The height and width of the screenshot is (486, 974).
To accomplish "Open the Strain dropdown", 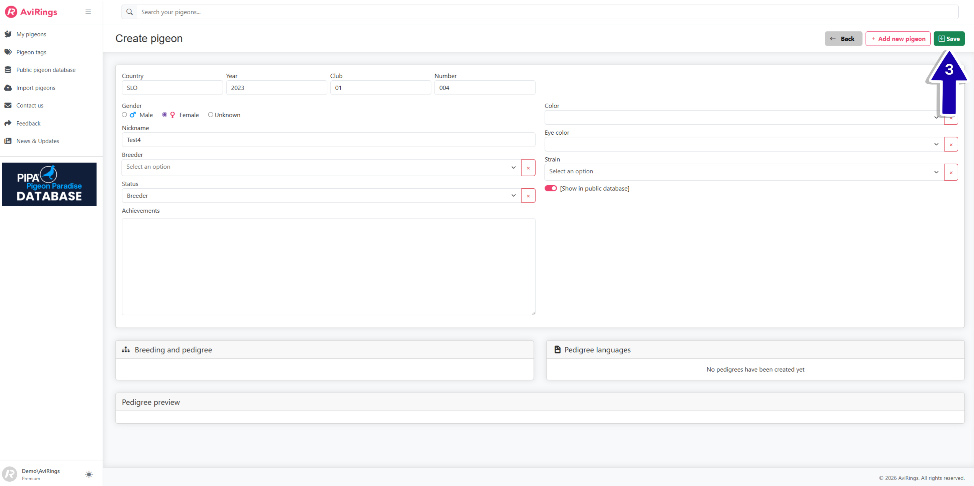I will click(744, 172).
